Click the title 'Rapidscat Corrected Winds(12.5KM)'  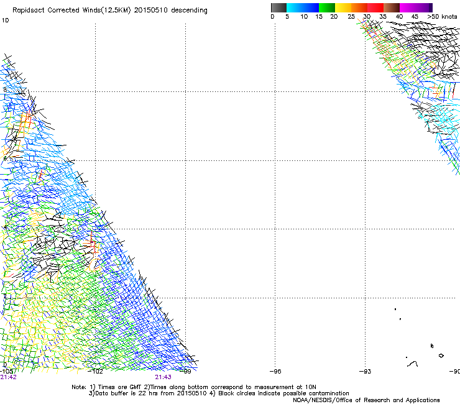point(71,11)
